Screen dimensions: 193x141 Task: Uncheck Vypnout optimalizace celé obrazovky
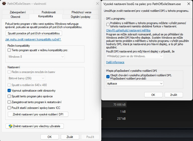click(9, 91)
